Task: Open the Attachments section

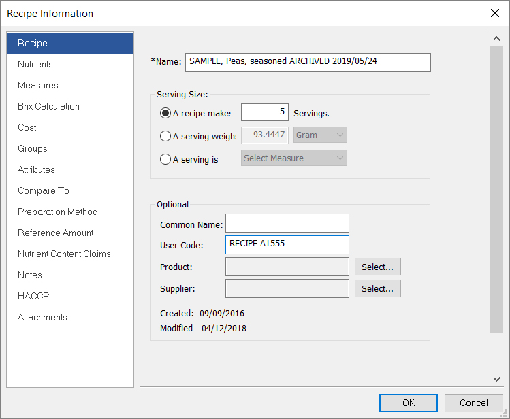Action: tap(42, 317)
